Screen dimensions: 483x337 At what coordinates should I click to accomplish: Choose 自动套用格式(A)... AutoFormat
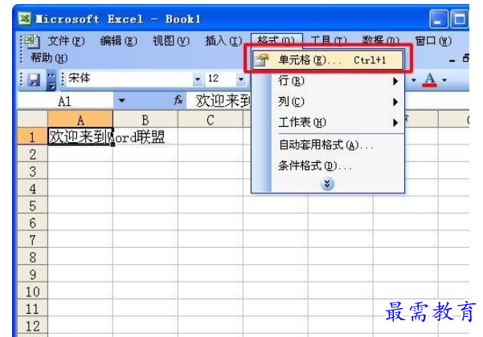[326, 144]
